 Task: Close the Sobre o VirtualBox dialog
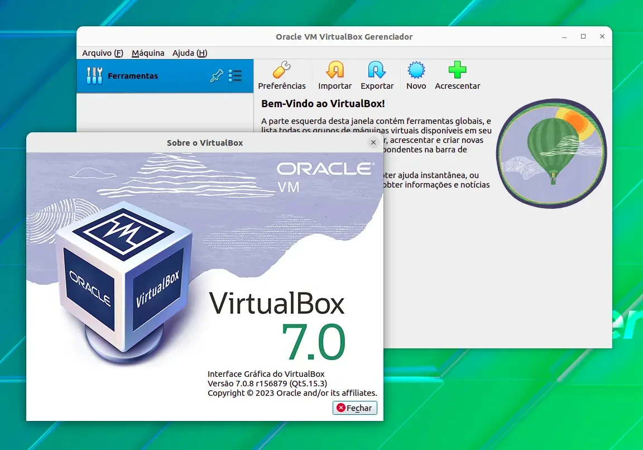pyautogui.click(x=373, y=142)
